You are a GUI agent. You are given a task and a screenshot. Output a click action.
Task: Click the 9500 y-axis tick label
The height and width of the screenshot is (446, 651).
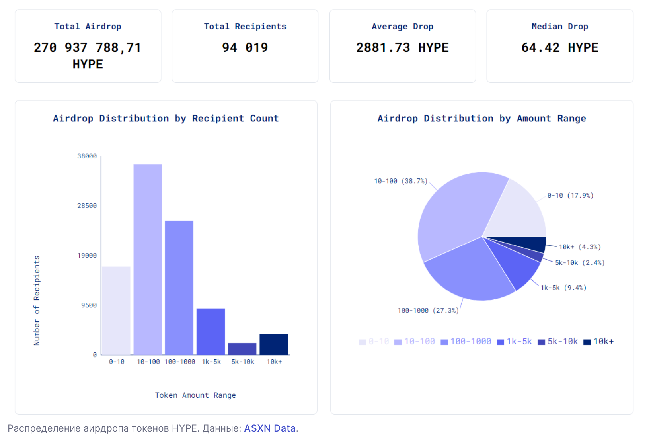click(89, 305)
